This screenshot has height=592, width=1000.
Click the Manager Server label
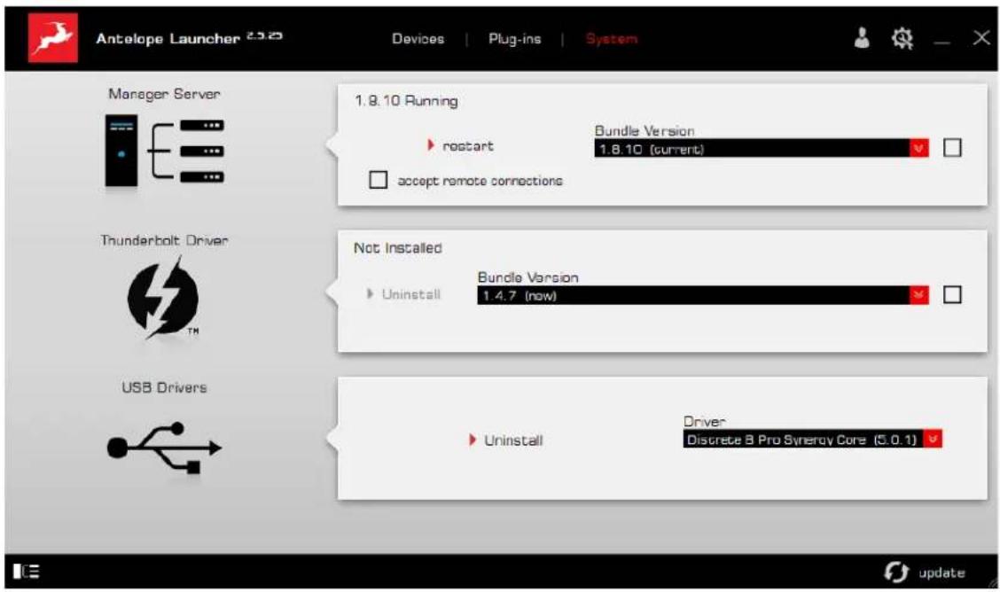pos(164,94)
